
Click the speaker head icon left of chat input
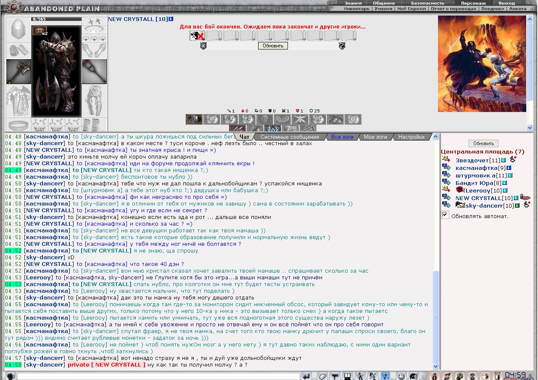[x=11, y=376]
